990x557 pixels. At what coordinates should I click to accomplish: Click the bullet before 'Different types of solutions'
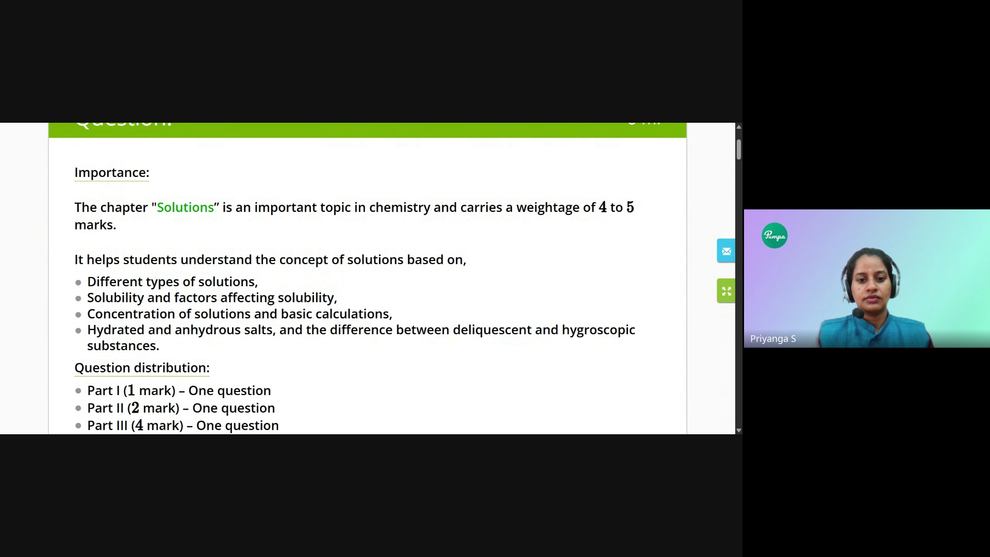pos(78,283)
